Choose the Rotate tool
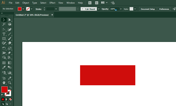The height and width of the screenshot is (106, 176). pyautogui.click(x=4, y=48)
